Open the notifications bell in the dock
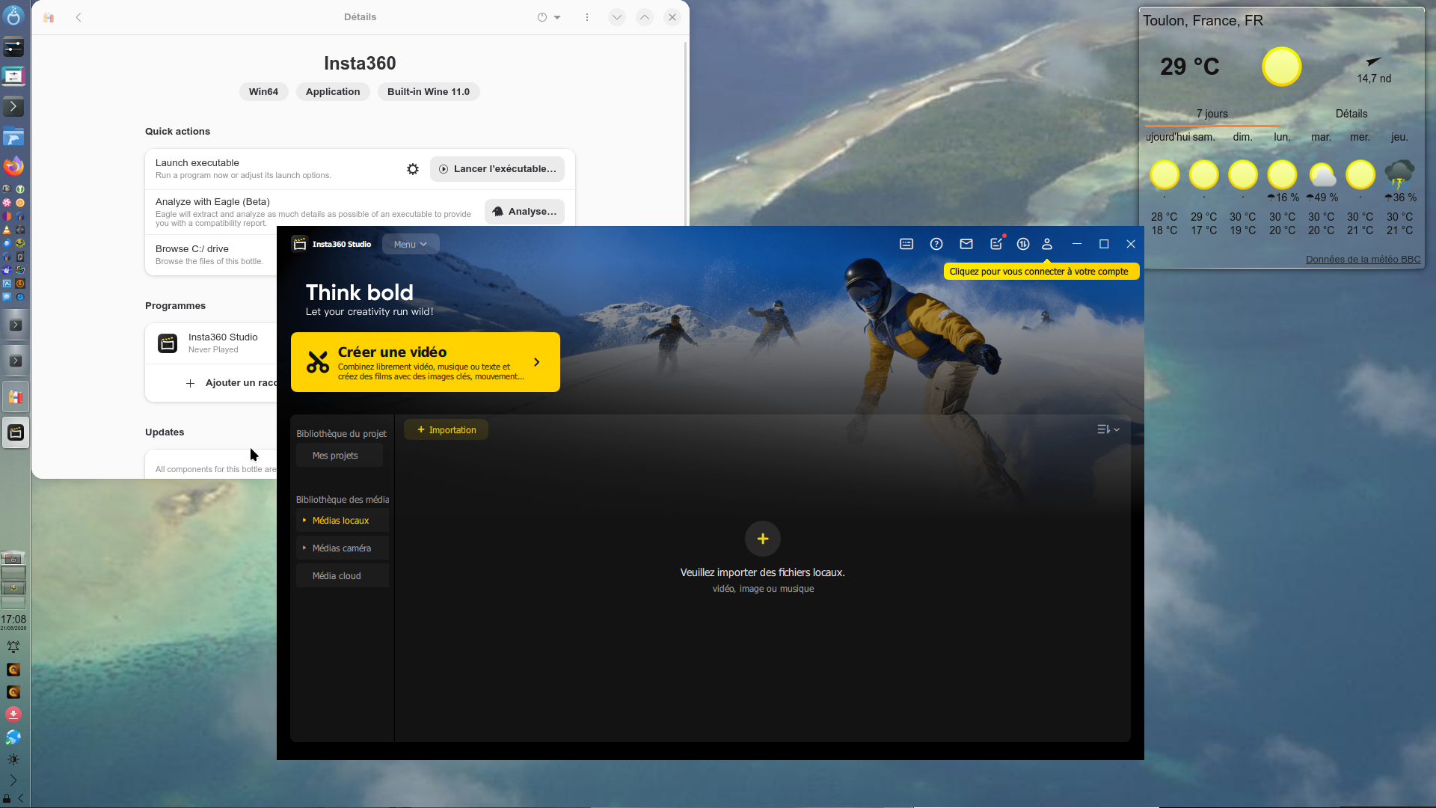1436x808 pixels. [x=13, y=647]
